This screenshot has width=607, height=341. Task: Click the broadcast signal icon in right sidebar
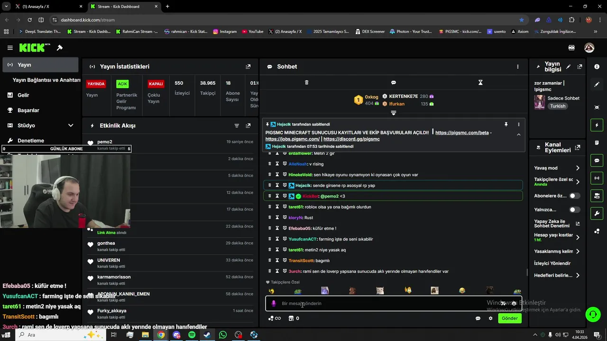(x=597, y=178)
